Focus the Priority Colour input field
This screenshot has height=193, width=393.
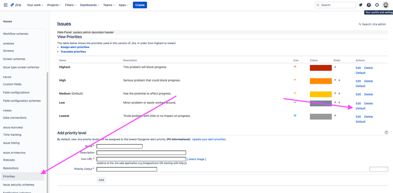(127, 169)
